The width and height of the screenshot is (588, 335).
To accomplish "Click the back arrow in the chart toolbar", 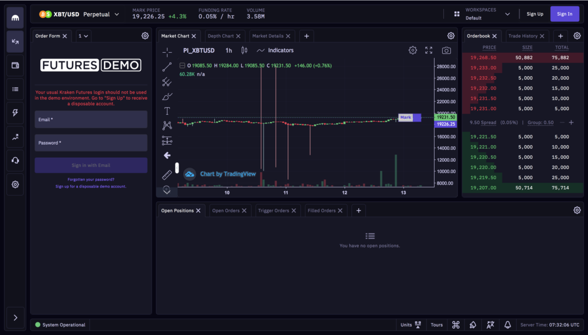I will [x=167, y=155].
